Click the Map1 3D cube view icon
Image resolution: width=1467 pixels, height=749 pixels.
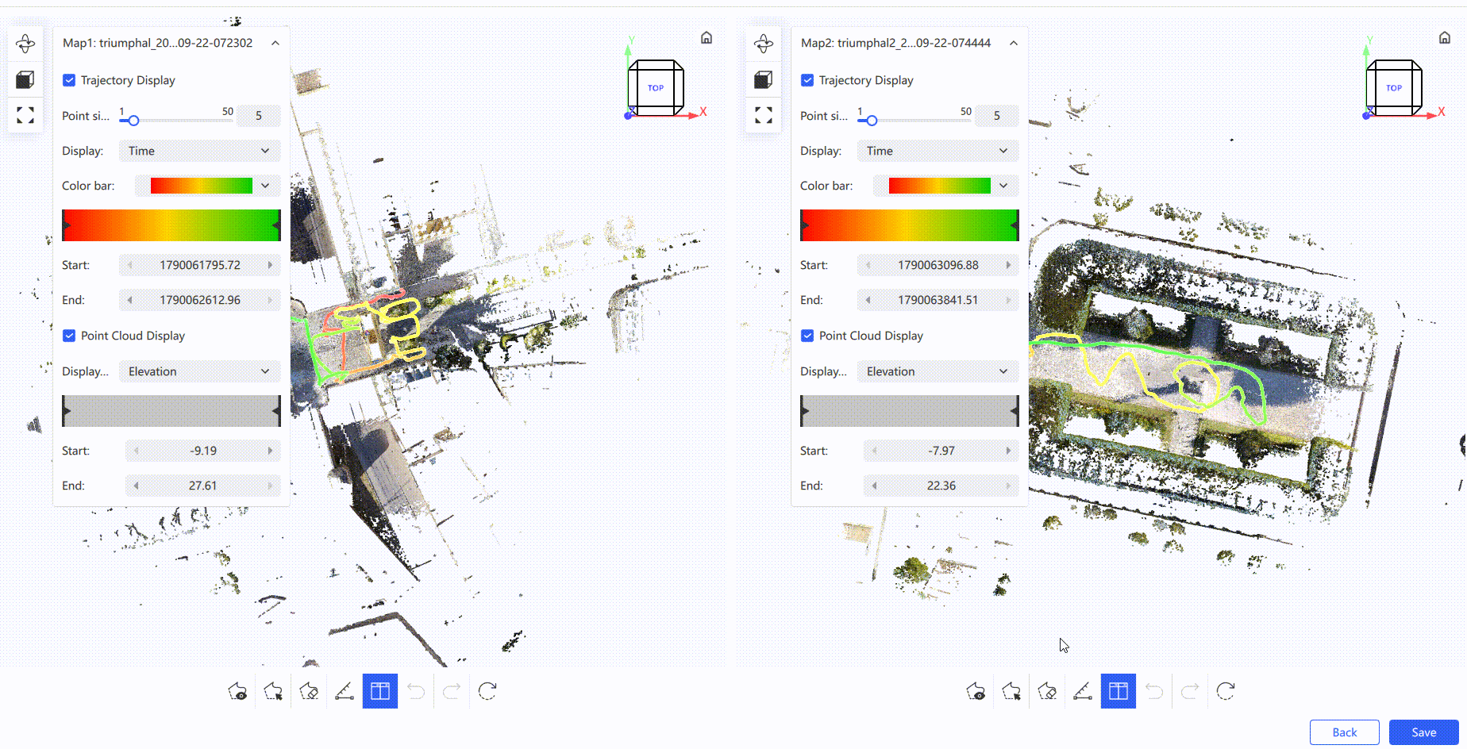[x=25, y=79]
